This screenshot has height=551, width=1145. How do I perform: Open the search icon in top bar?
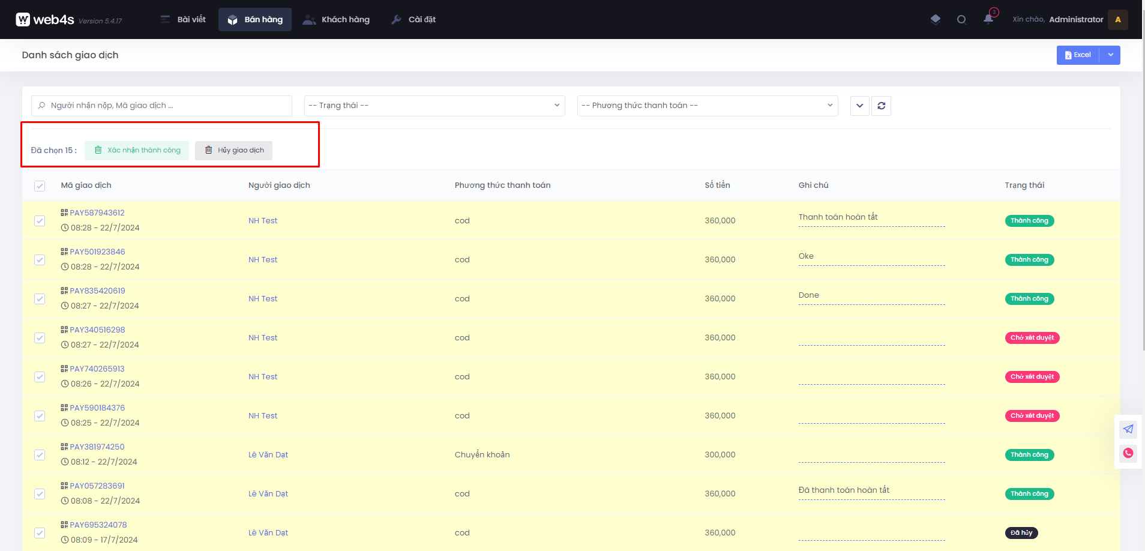pyautogui.click(x=961, y=19)
